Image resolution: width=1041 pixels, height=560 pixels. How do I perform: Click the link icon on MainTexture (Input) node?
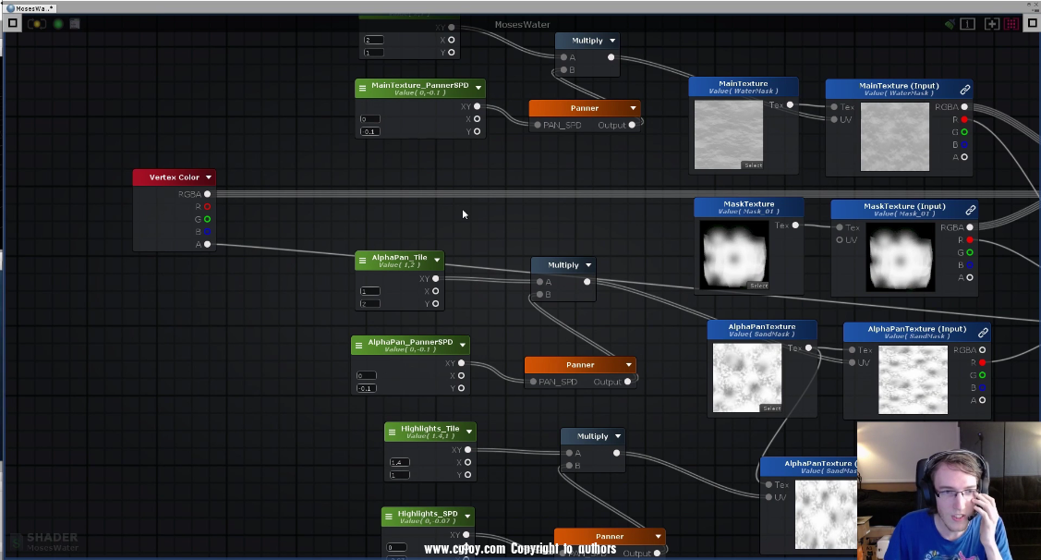coord(964,90)
